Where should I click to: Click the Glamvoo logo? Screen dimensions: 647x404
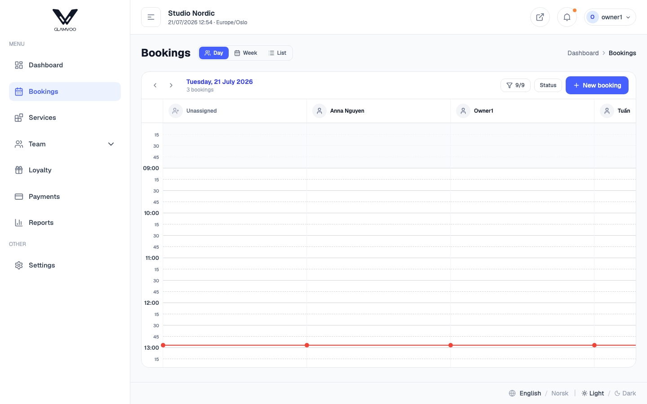pos(65,20)
